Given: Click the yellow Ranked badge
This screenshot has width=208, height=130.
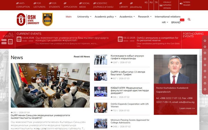Looking at the screenshot, I should (47, 19).
